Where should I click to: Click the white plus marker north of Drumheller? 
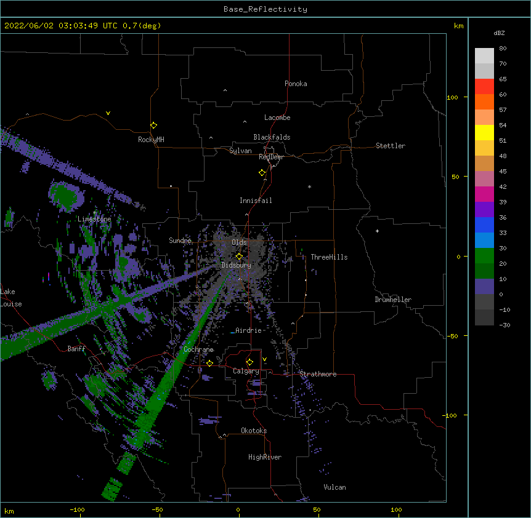pos(377,231)
